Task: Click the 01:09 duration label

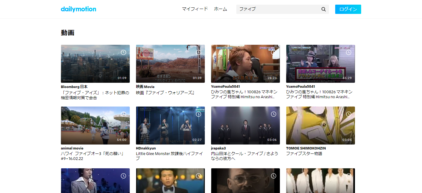Action: click(122, 78)
